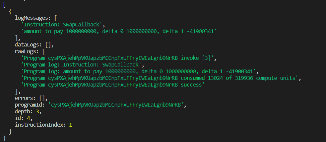326x142 pixels.
Task: Click the rawLogs key
Action: pos(27,51)
